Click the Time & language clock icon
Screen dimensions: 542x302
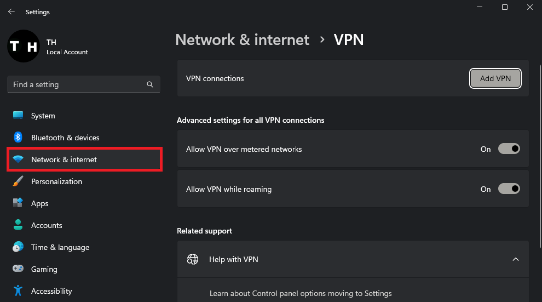pos(18,247)
